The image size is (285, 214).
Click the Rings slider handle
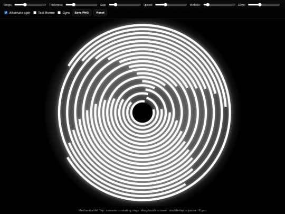[x=25, y=5]
